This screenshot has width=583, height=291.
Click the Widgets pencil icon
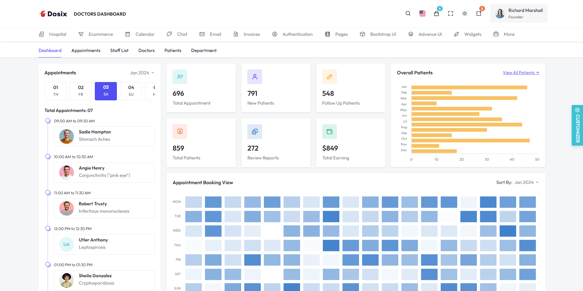click(457, 34)
